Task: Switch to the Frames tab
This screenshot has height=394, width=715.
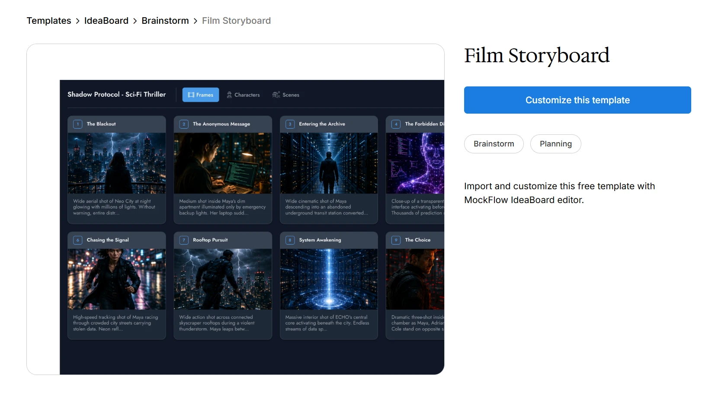Action: [x=201, y=95]
